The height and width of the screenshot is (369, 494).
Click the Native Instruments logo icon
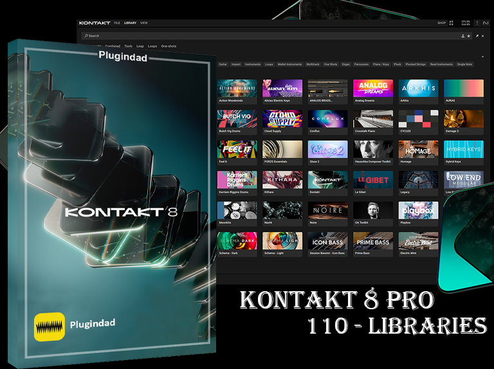tap(485, 23)
